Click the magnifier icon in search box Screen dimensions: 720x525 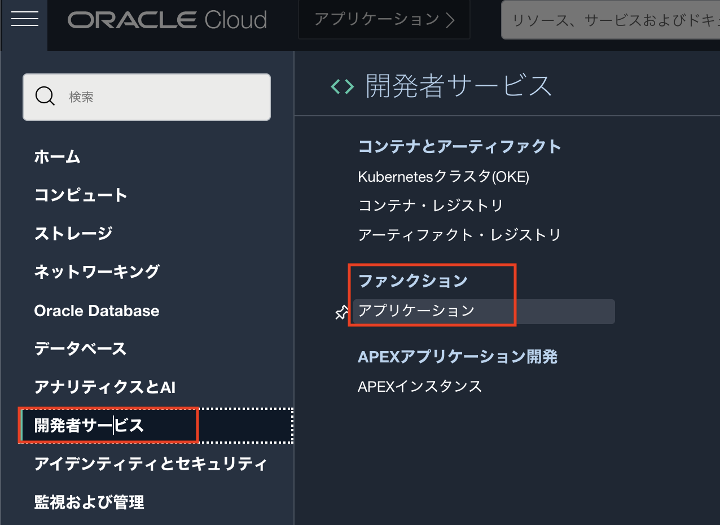(45, 97)
